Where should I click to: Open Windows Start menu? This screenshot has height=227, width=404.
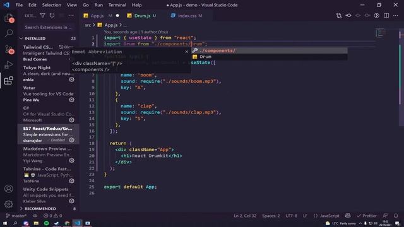click(x=5, y=223)
